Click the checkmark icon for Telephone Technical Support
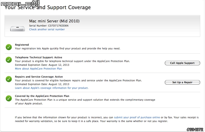 [x=9, y=60]
